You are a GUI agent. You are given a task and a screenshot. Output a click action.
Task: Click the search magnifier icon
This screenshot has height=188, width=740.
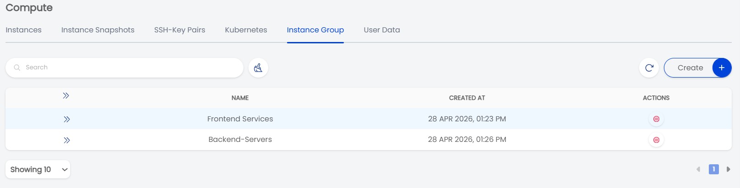pos(17,68)
